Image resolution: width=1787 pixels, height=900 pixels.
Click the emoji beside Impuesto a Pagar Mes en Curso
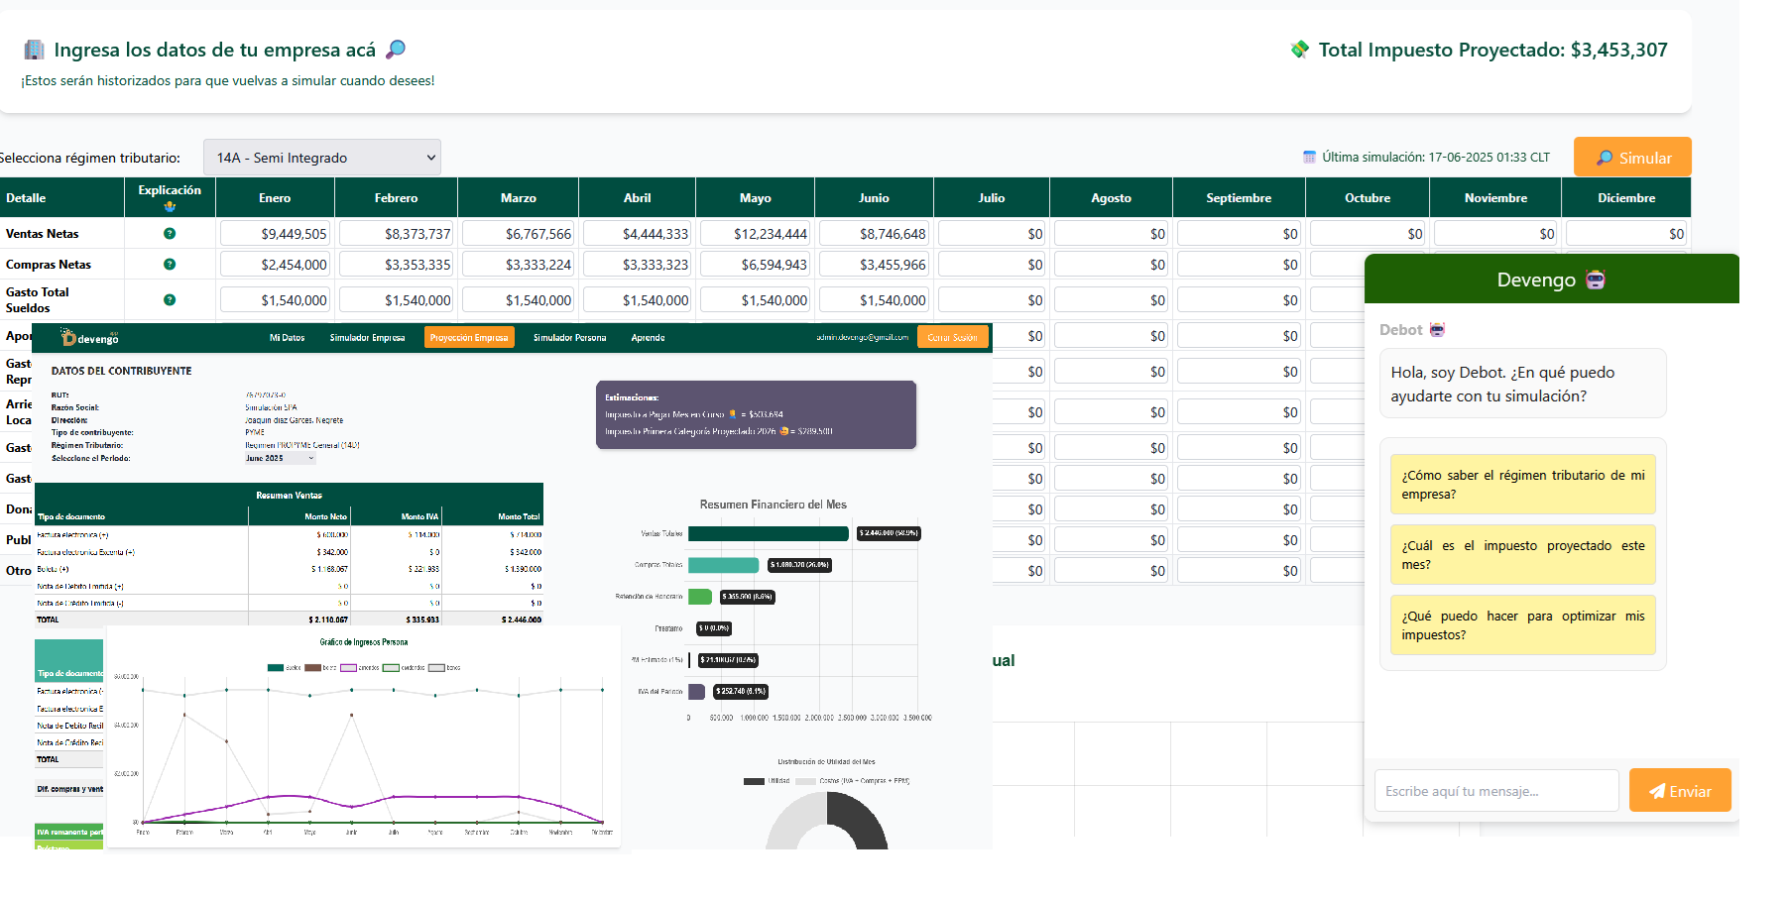733,414
